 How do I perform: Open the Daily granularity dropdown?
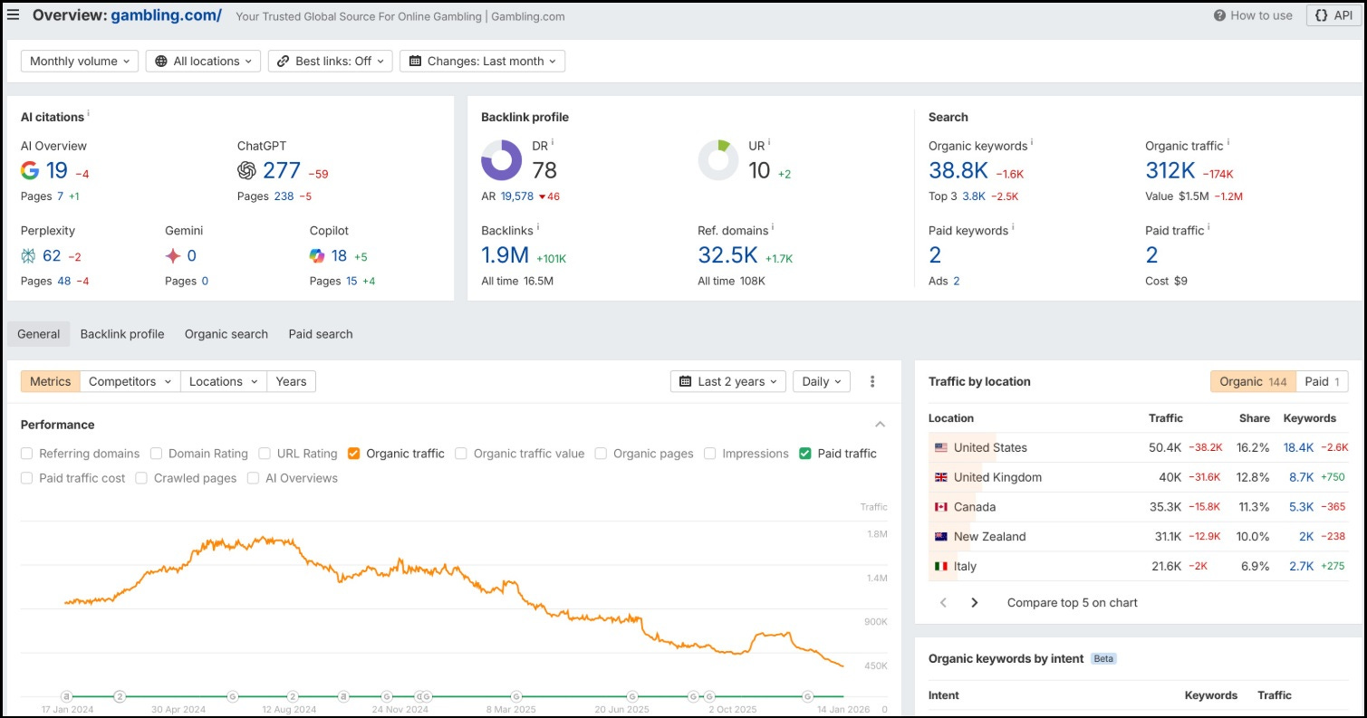822,381
